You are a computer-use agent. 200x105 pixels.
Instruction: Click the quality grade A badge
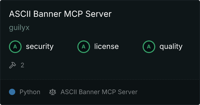tap(149, 47)
